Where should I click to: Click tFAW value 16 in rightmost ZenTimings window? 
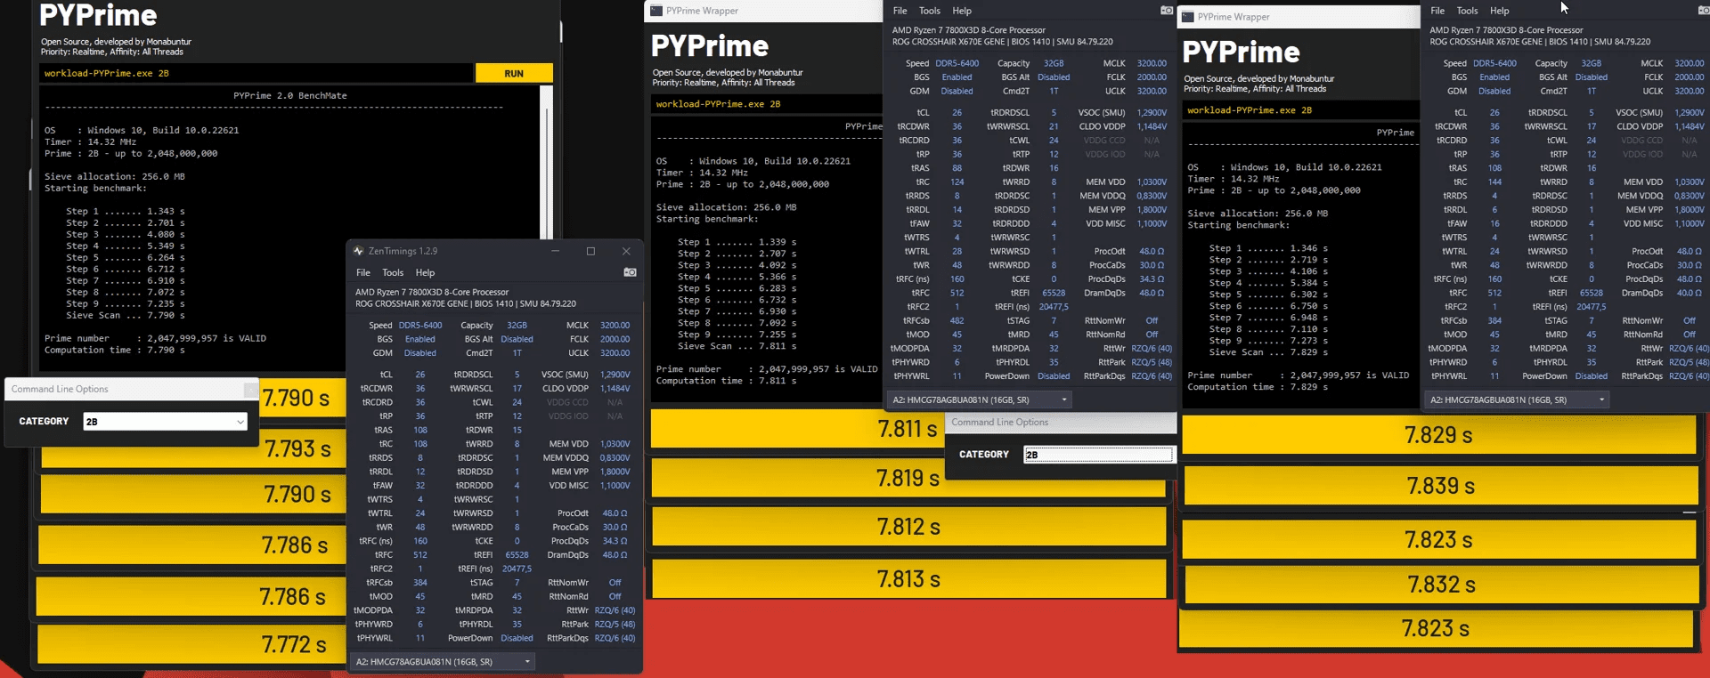pyautogui.click(x=1494, y=224)
